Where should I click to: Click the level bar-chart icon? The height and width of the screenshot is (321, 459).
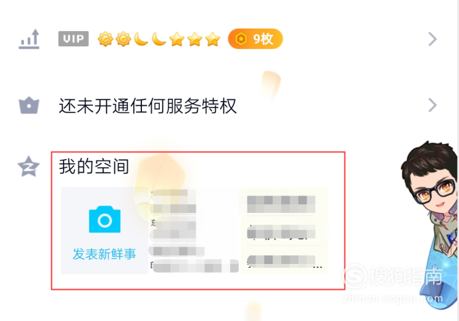click(29, 39)
